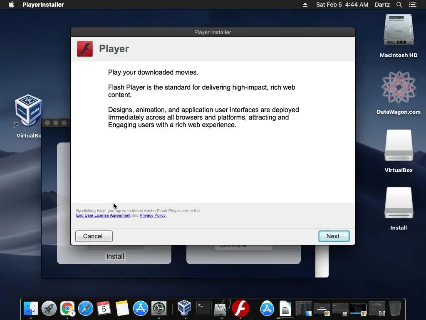
Task: Restore the minimized Chrome Google window thumbnail
Action: (x=322, y=309)
